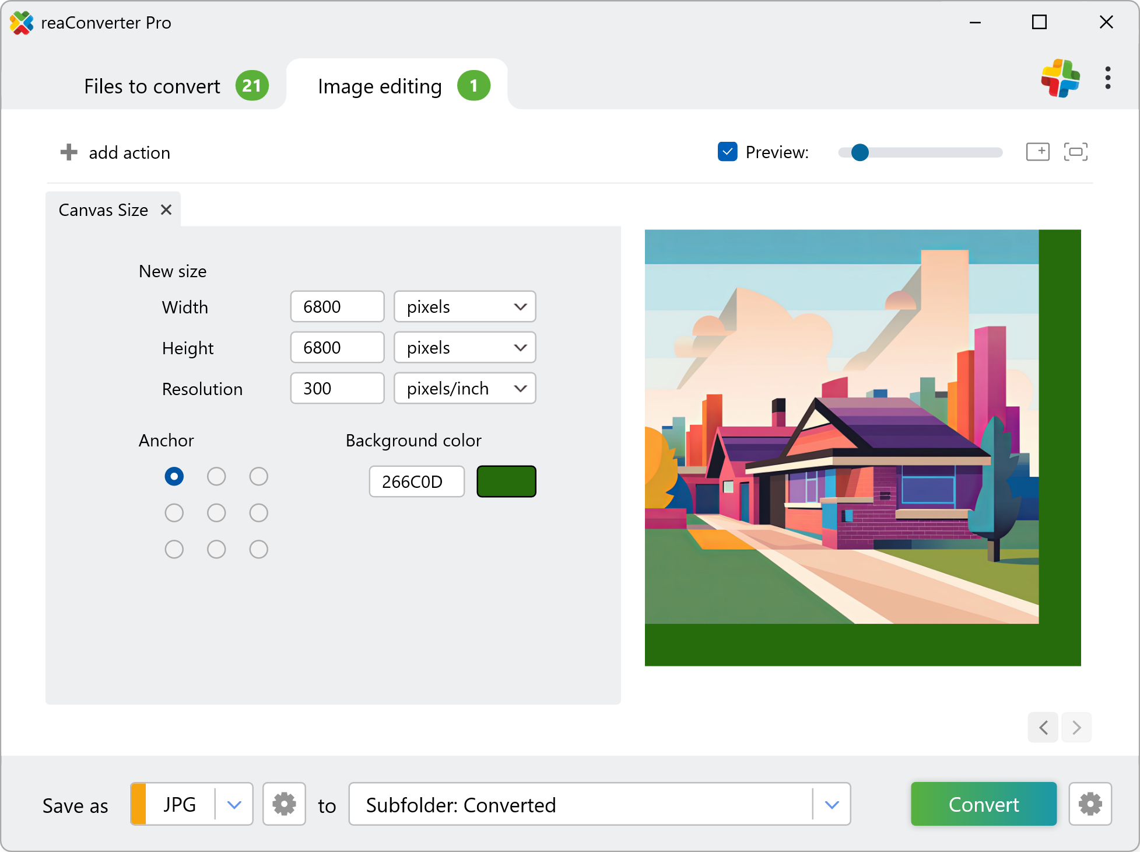Select the center anchor radio button
Image resolution: width=1140 pixels, height=852 pixels.
coord(216,513)
